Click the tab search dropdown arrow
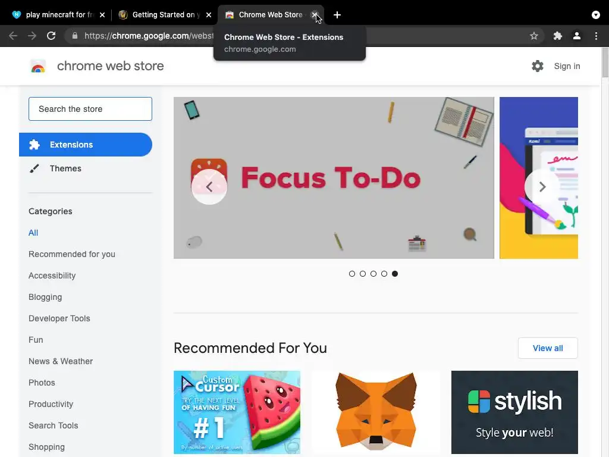Viewport: 609px width, 457px height. click(596, 15)
